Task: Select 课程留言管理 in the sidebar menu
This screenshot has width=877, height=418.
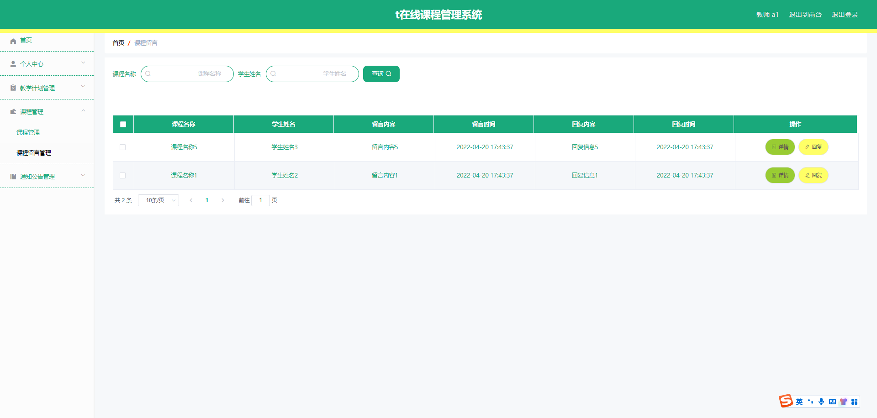Action: click(x=33, y=153)
